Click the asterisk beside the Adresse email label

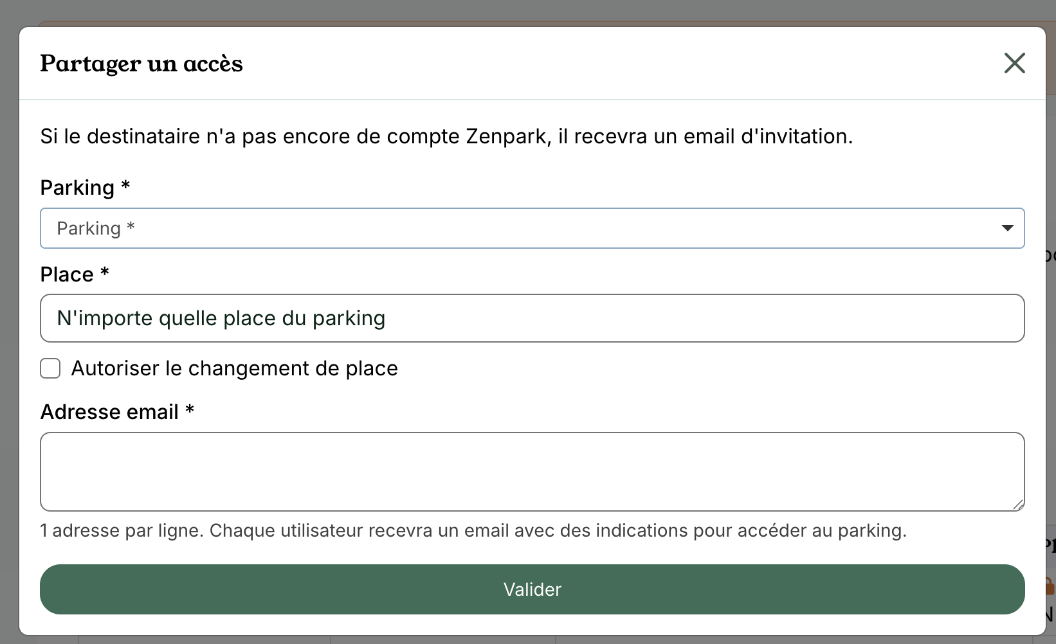[x=190, y=409]
